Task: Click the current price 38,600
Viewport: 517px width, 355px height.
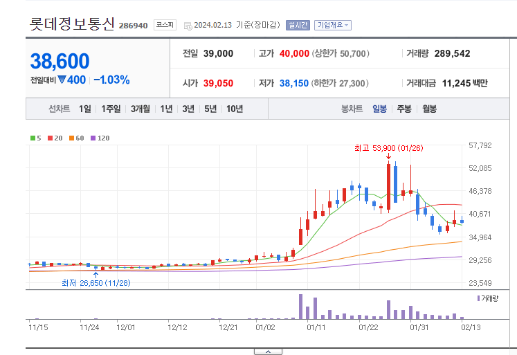Action: coord(60,62)
